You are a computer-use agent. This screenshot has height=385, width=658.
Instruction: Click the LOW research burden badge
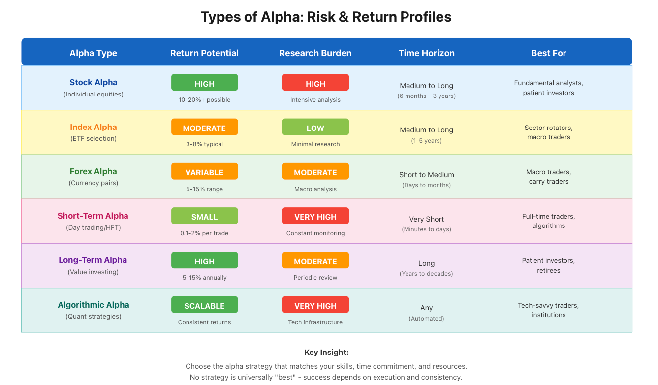[315, 127]
